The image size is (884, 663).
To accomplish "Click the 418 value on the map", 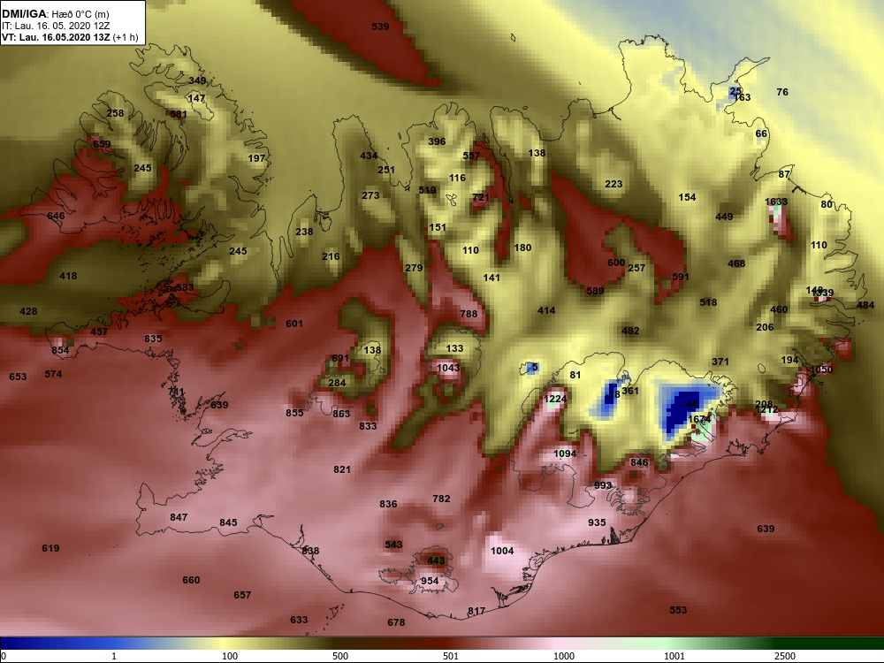I will pos(68,276).
